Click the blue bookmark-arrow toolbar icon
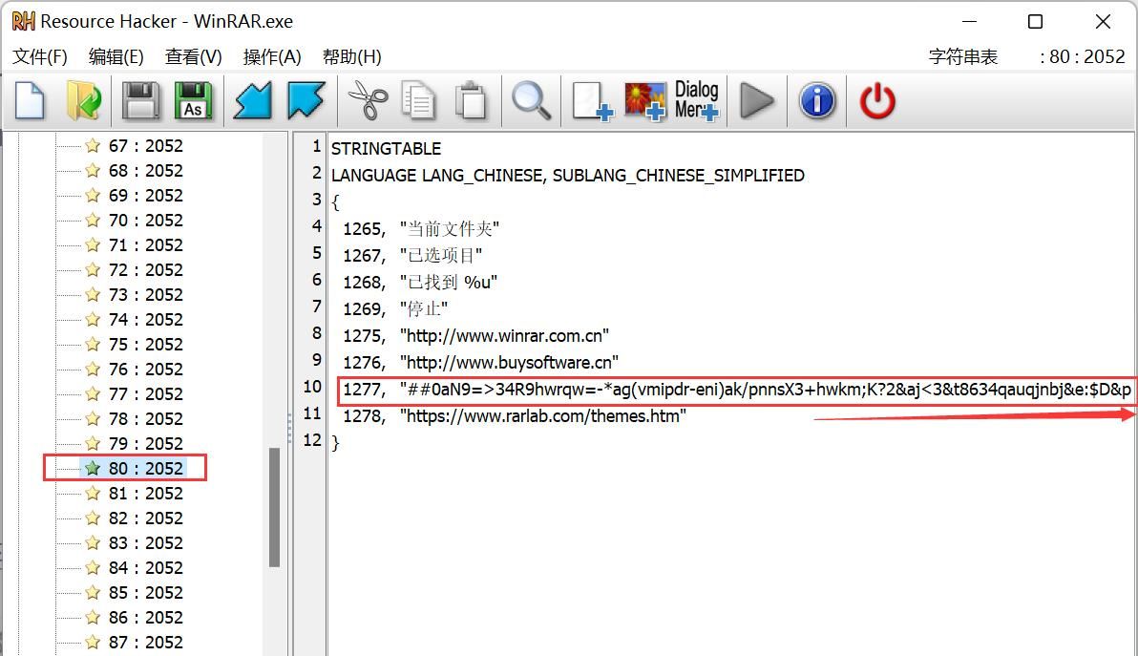The image size is (1138, 656). pyautogui.click(x=306, y=100)
